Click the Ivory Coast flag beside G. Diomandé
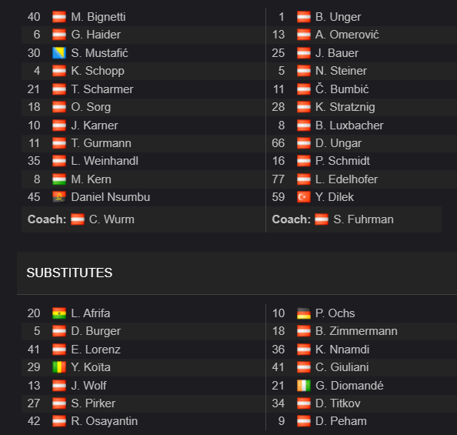 point(304,386)
